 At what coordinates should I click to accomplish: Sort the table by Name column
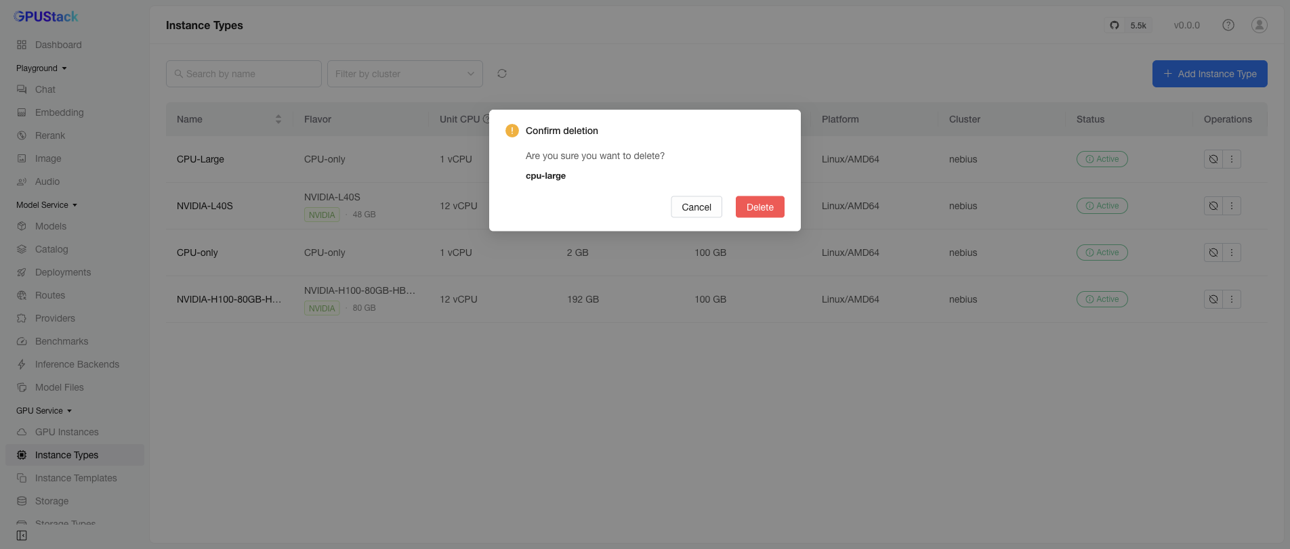coord(278,119)
